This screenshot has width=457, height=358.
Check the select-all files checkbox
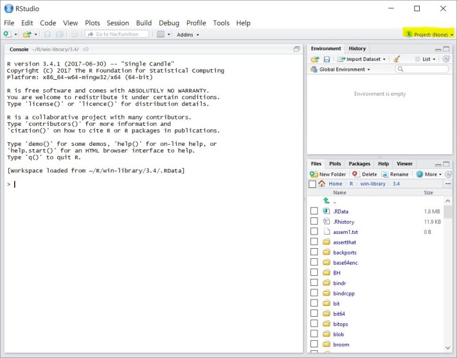pos(312,184)
